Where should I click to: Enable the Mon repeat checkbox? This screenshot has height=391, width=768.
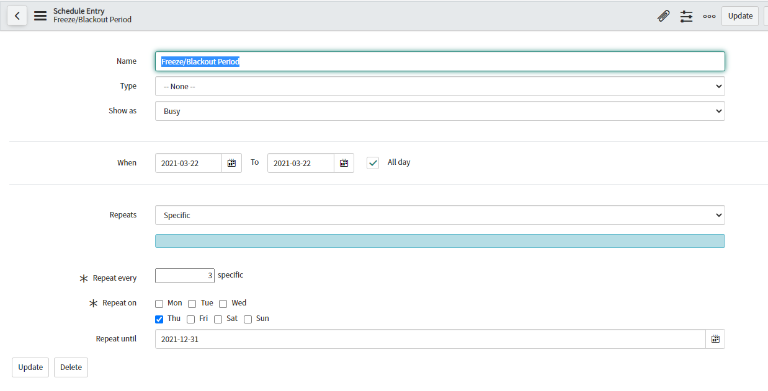pos(159,303)
